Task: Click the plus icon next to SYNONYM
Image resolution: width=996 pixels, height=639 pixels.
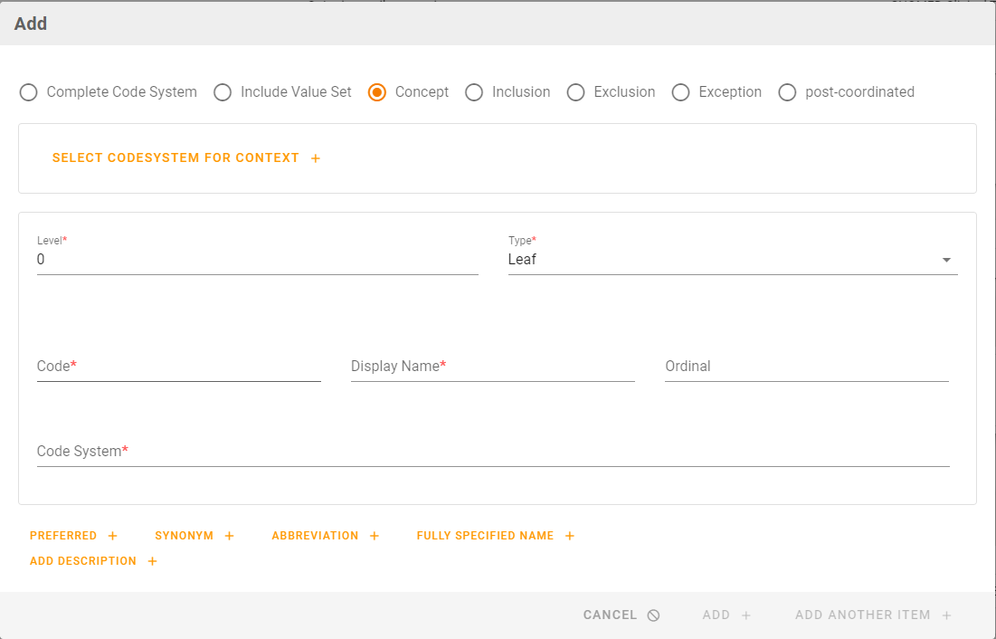Action: [x=230, y=535]
